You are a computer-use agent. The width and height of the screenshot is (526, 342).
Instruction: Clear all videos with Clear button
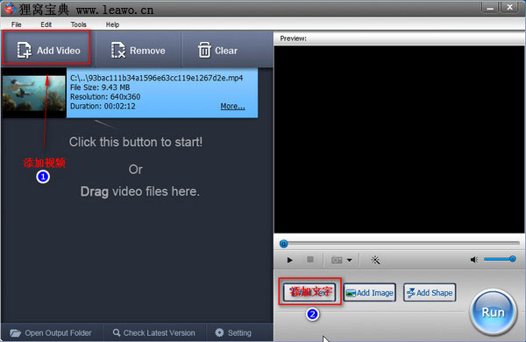click(217, 50)
